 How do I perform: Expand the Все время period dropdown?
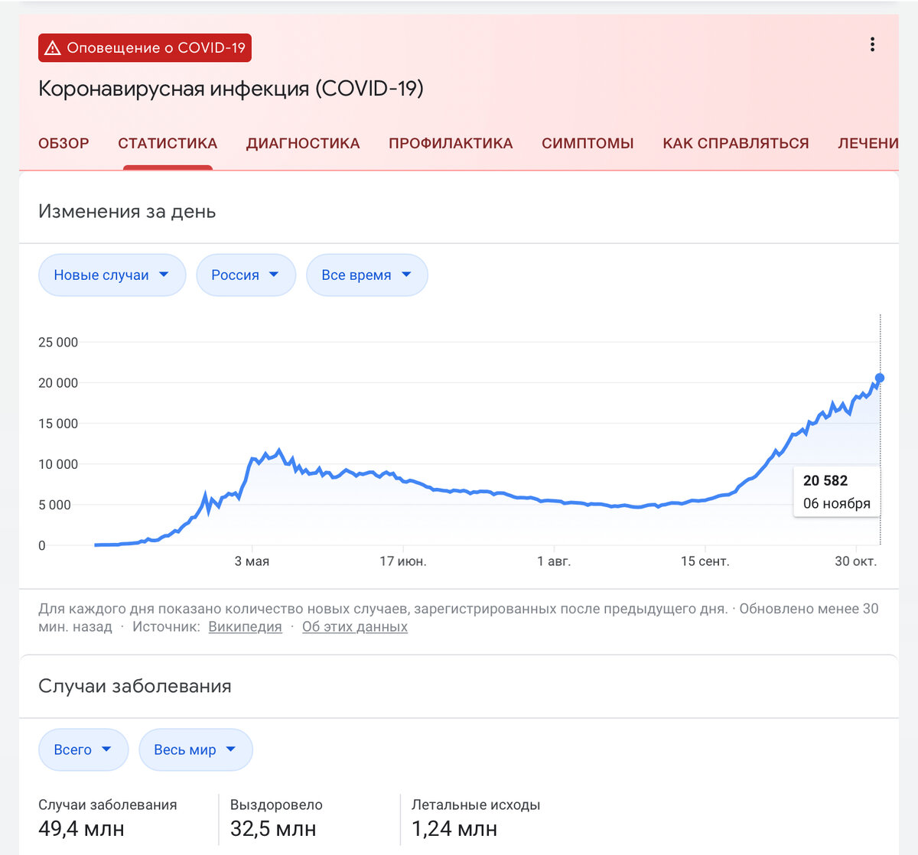pyautogui.click(x=366, y=275)
